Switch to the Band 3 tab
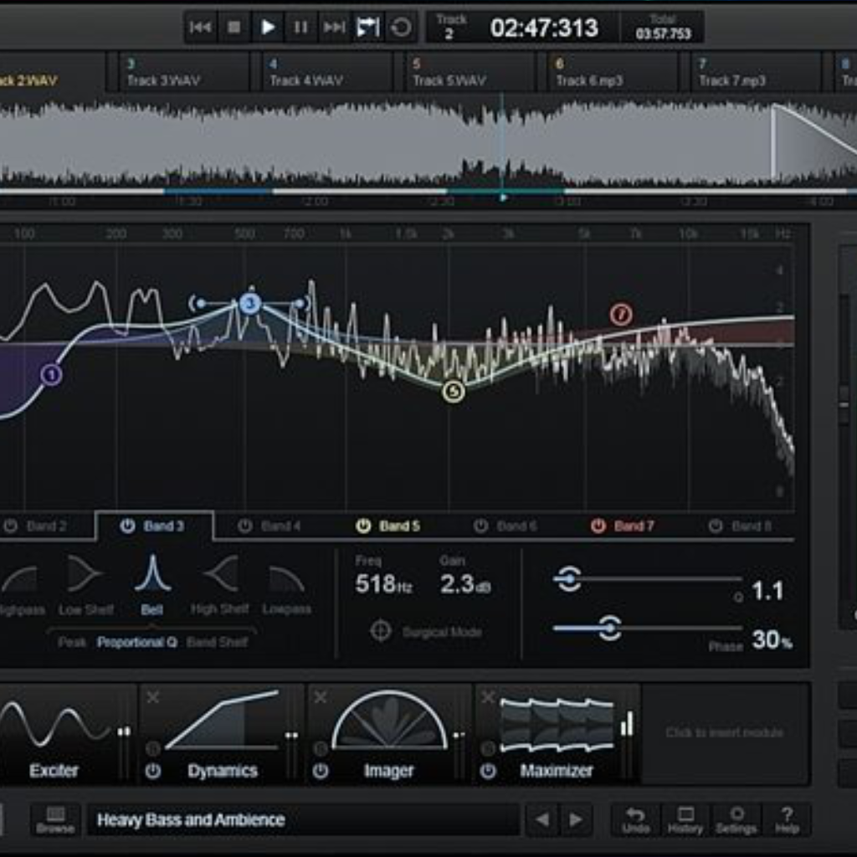 163,526
